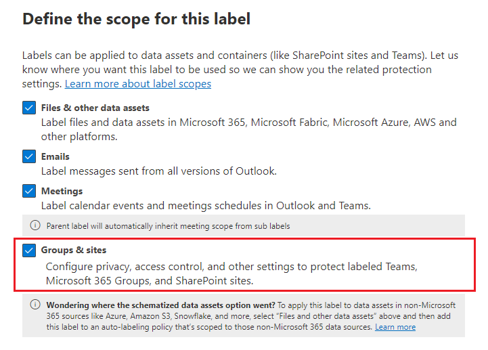Screen dimensions: 488x350
Task: Open the 'Learn more about label scopes' link
Action: (138, 84)
